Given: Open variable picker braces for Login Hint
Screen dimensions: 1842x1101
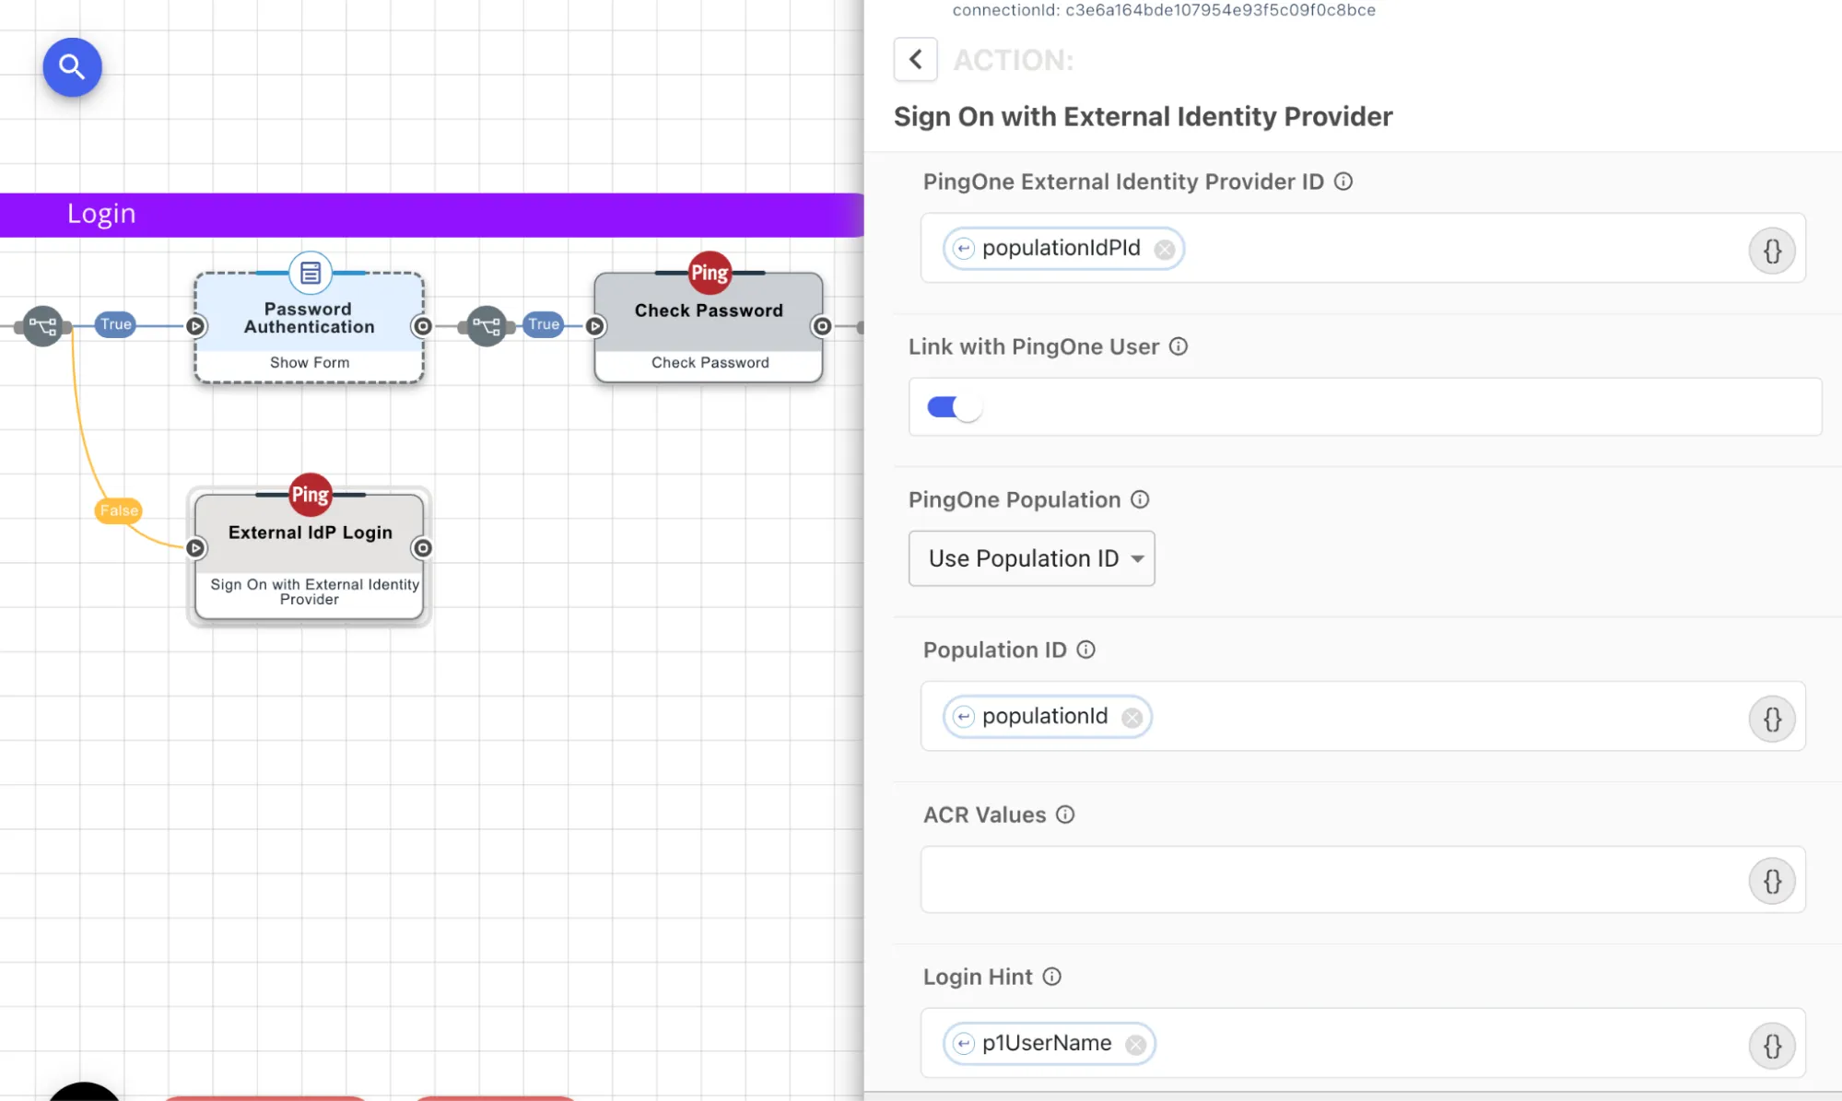Looking at the screenshot, I should coord(1772,1046).
